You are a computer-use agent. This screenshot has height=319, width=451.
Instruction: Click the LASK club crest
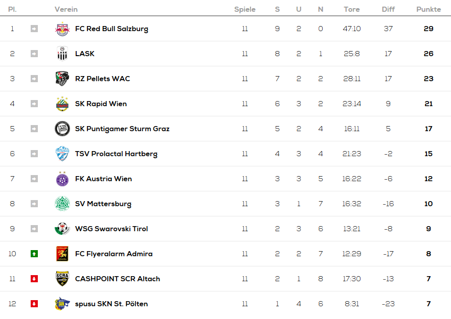pyautogui.click(x=62, y=54)
